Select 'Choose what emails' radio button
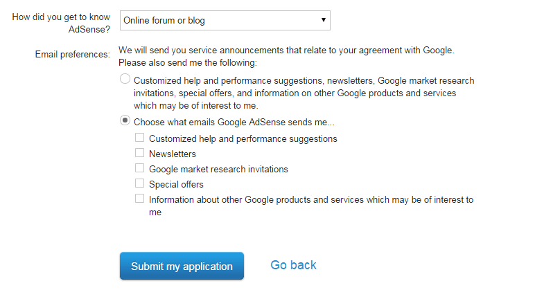Screen dimensions: 544x290 tap(125, 120)
